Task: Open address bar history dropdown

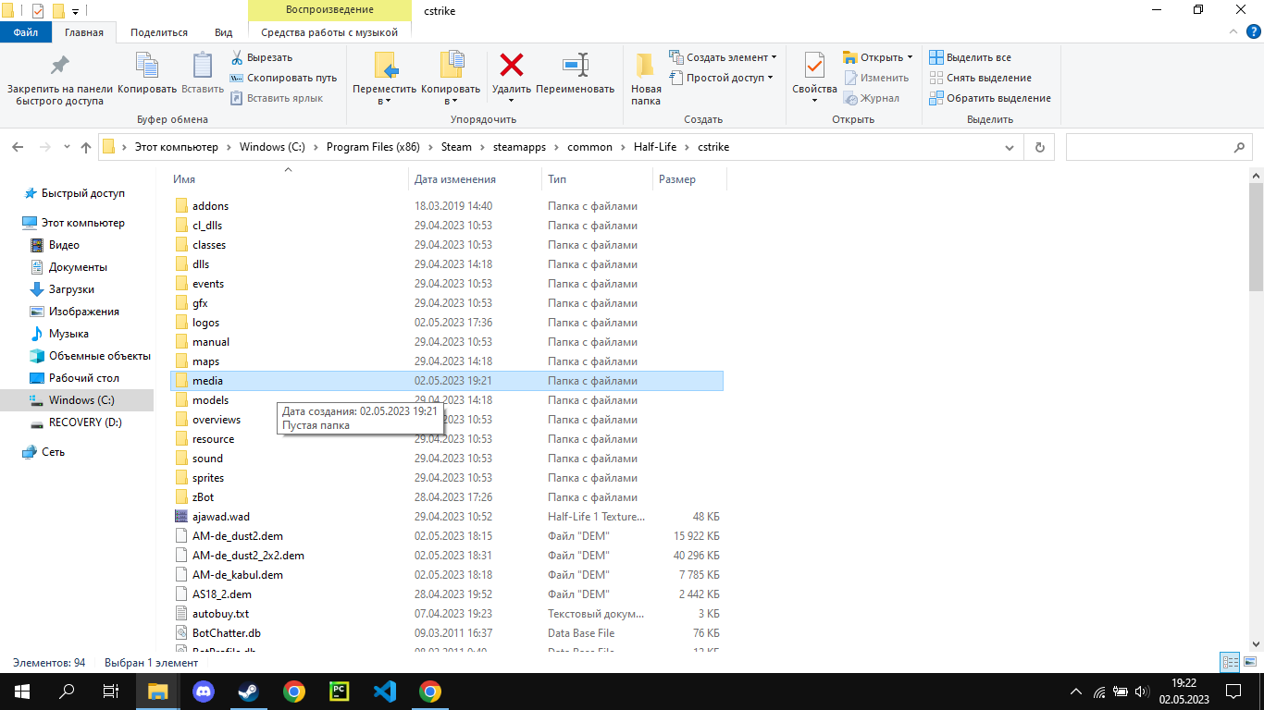Action: (x=1010, y=147)
